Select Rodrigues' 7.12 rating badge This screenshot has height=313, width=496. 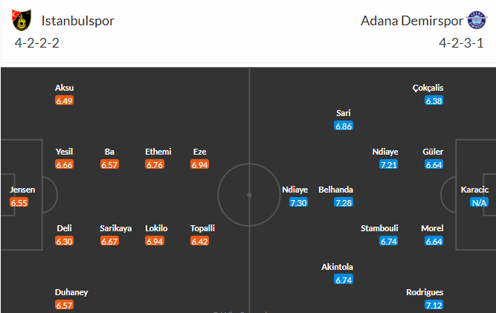(434, 305)
